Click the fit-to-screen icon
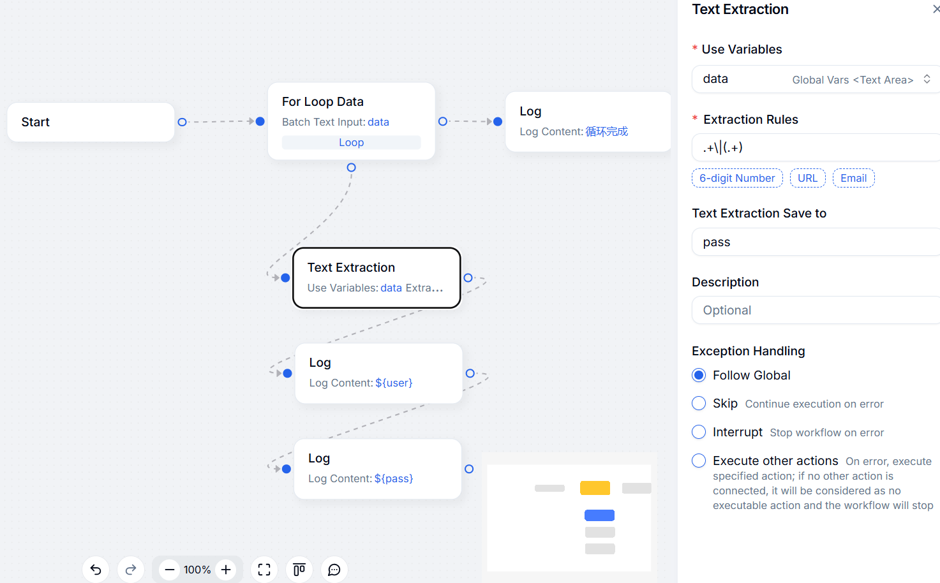This screenshot has width=940, height=583. coord(264,570)
